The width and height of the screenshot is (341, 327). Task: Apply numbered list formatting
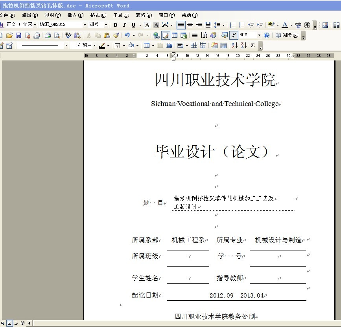coord(233,25)
